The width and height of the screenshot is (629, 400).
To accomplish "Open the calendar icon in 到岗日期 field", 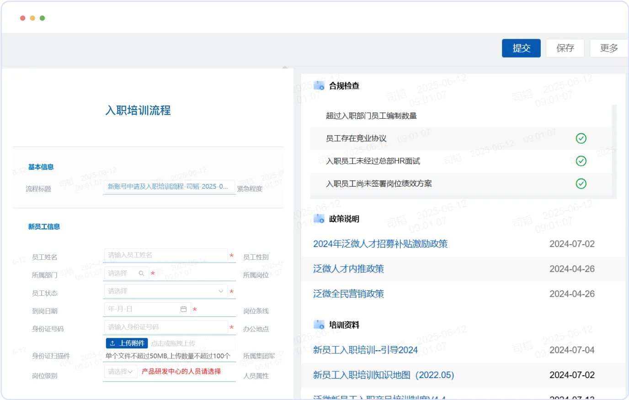I will click(x=183, y=309).
